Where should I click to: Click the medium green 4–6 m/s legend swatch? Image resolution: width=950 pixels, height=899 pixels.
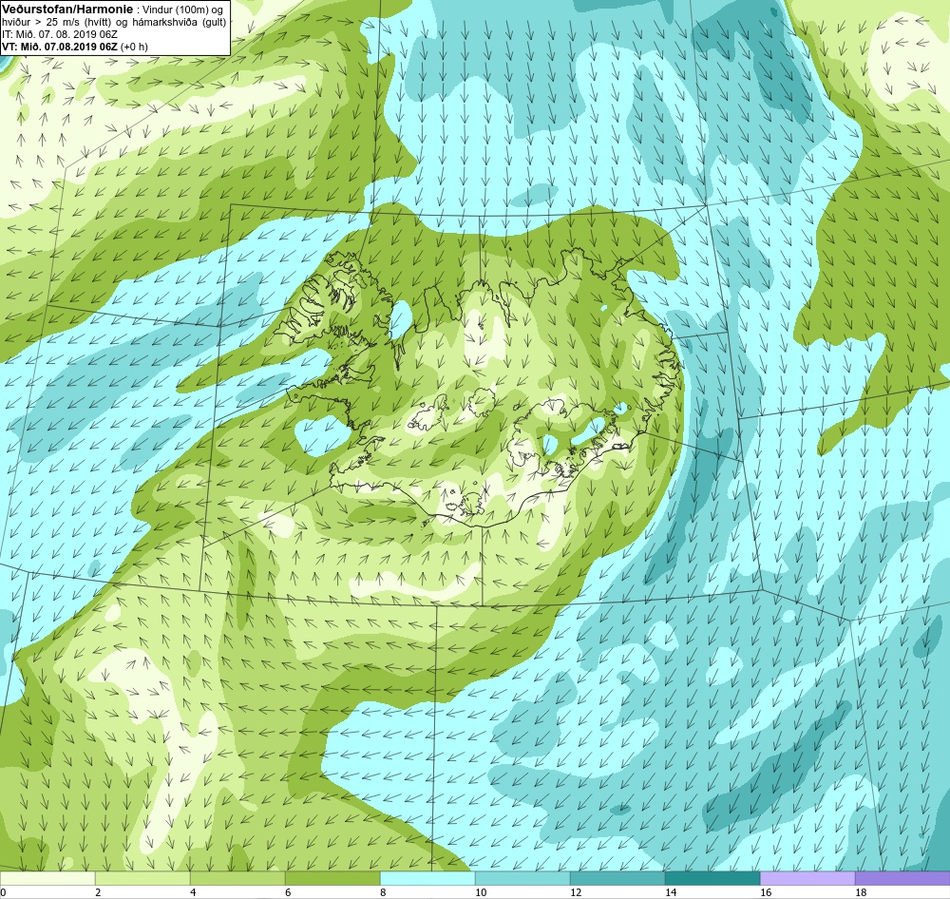click(237, 879)
